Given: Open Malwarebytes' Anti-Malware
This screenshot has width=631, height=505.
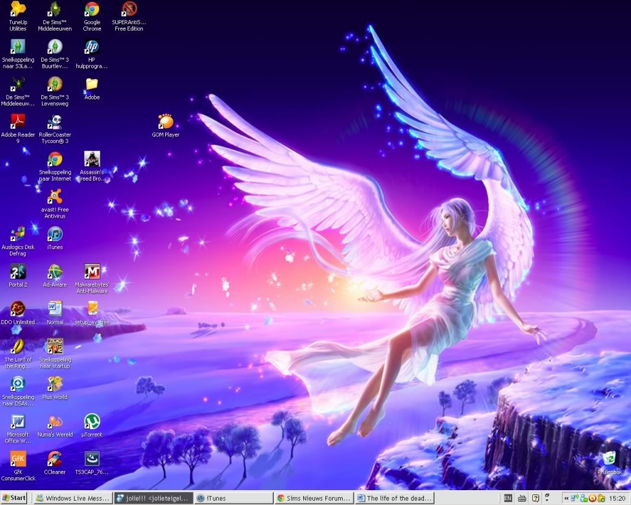Looking at the screenshot, I should (x=92, y=279).
